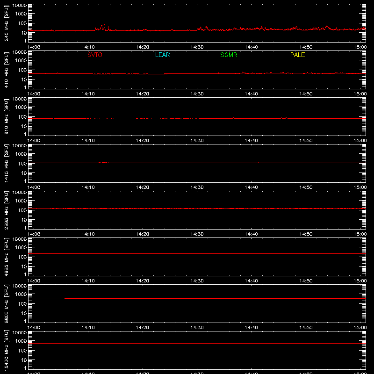This screenshot has width=374, height=374.
Task: Click 14:40 time label under 410 MHz plot
Action: 251,94
